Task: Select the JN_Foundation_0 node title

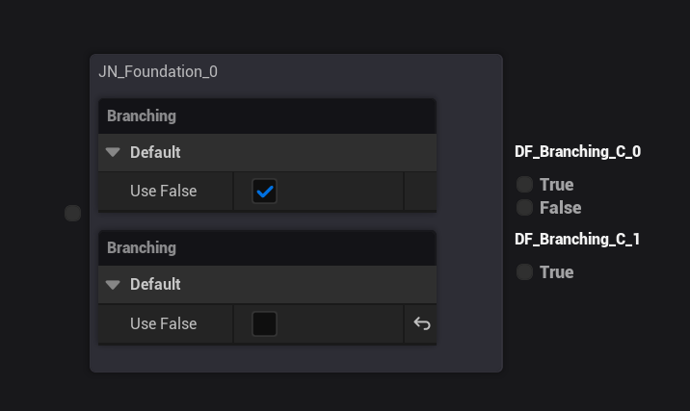Action: [x=158, y=71]
